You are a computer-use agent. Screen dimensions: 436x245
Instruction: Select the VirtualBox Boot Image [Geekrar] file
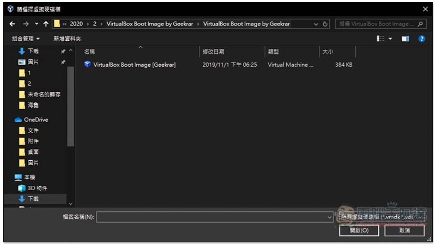pos(134,65)
